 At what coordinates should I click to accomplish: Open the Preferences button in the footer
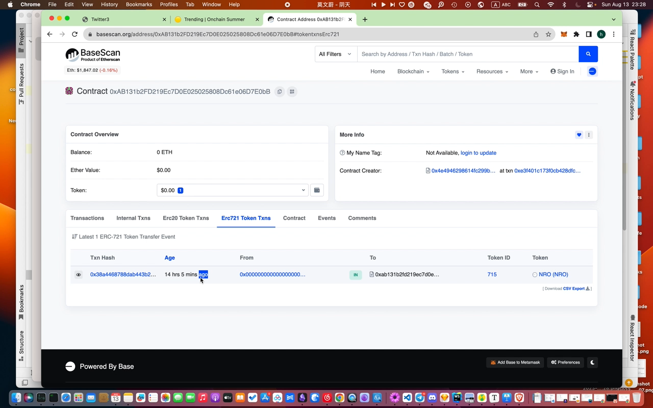565,363
